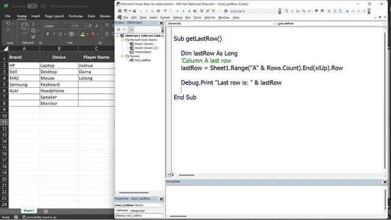Open the Font group dialog launcher
391x220 pixels.
[100, 43]
